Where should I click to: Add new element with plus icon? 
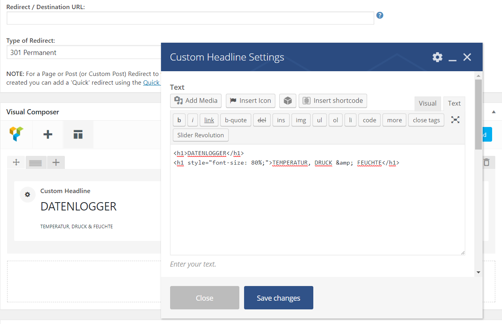click(x=47, y=135)
